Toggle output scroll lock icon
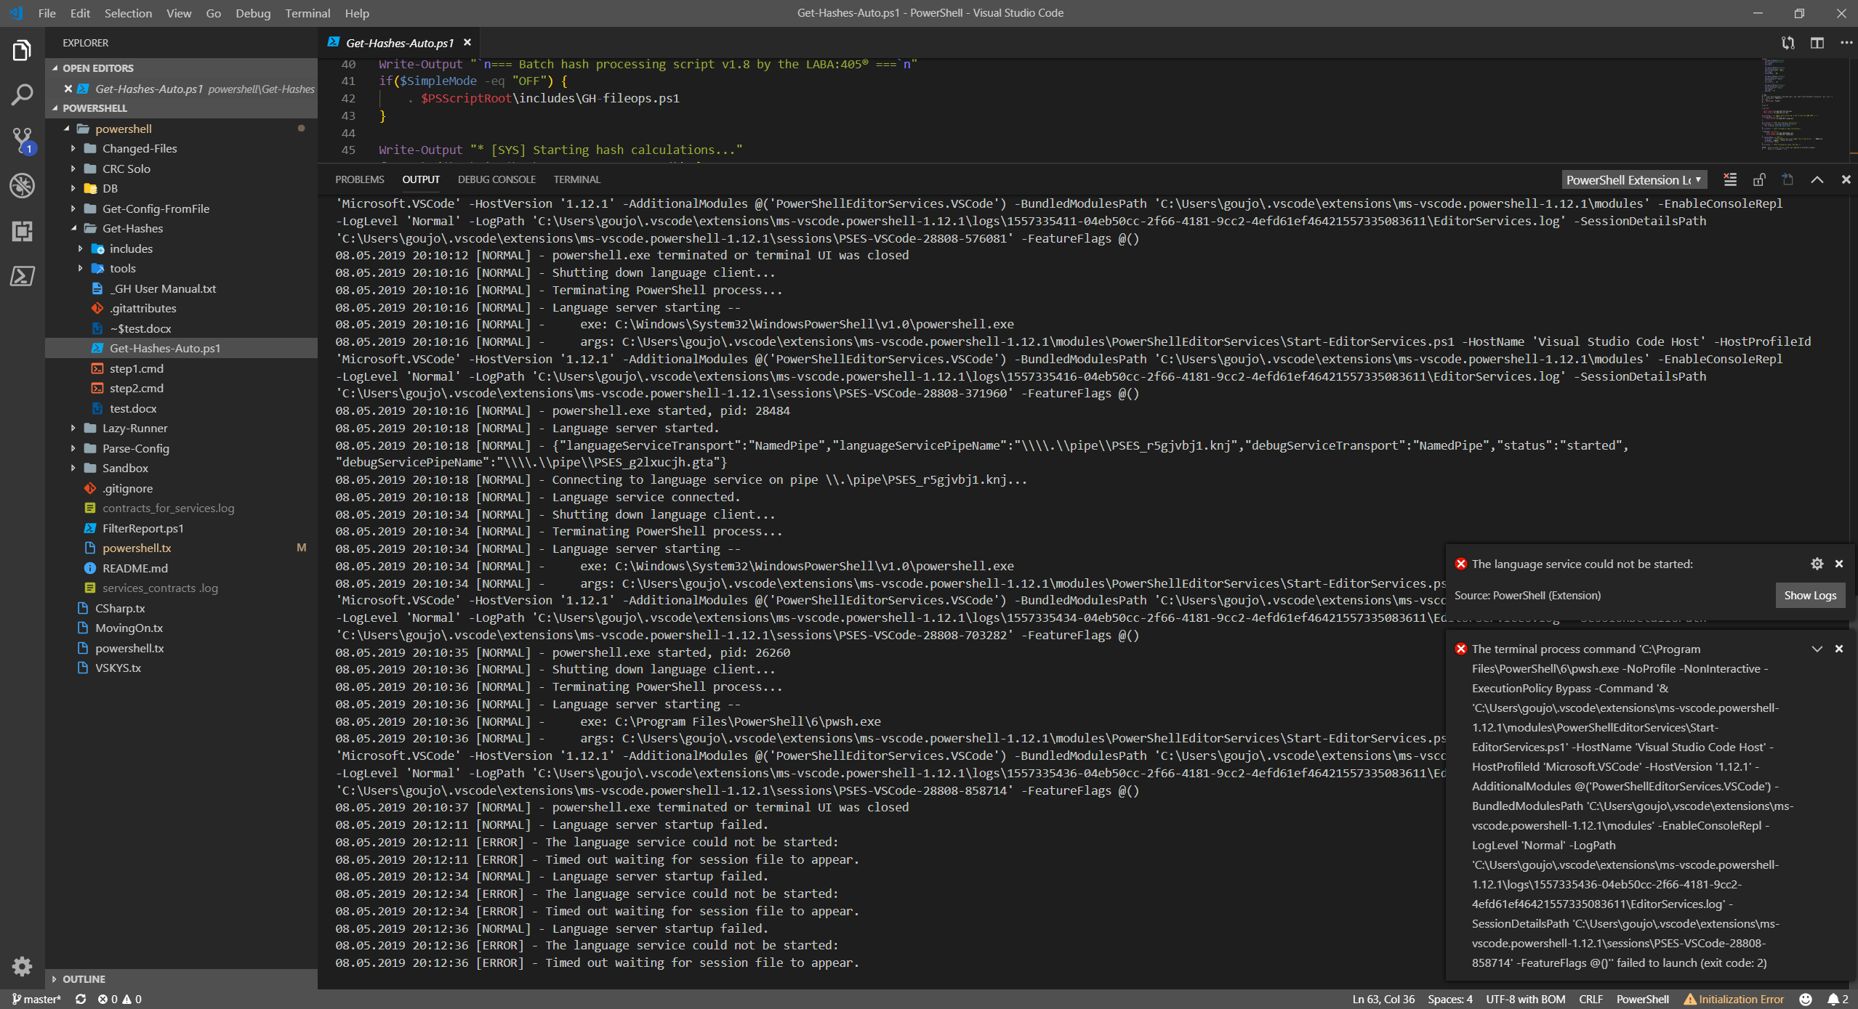1858x1009 pixels. point(1759,179)
